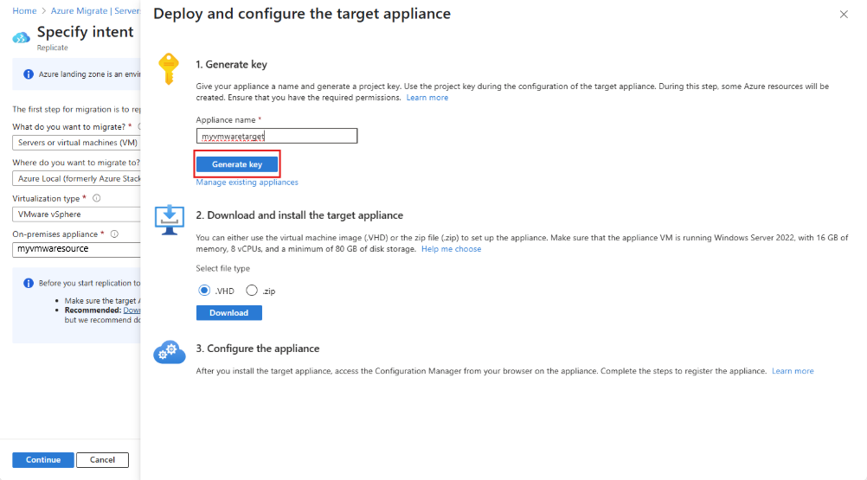Expand the VMware vSphere virtualization dropdown
The width and height of the screenshot is (867, 480).
pos(76,214)
